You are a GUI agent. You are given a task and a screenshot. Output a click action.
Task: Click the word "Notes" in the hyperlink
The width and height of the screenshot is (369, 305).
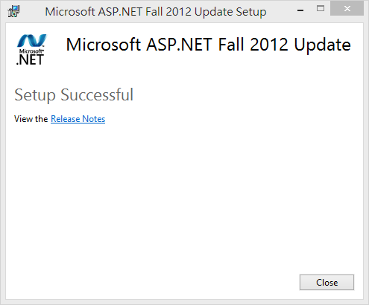(93, 119)
